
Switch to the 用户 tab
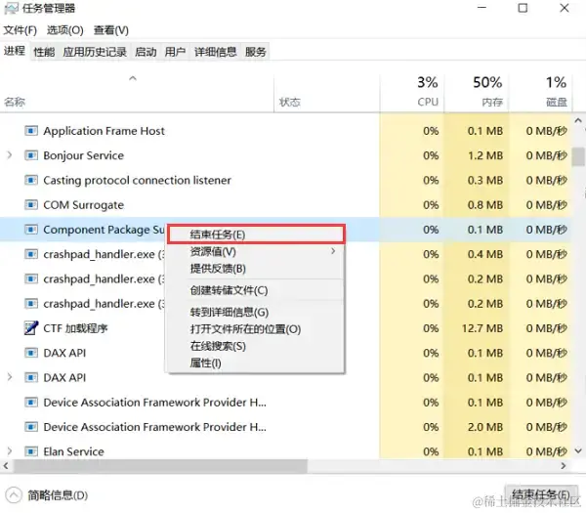point(175,52)
